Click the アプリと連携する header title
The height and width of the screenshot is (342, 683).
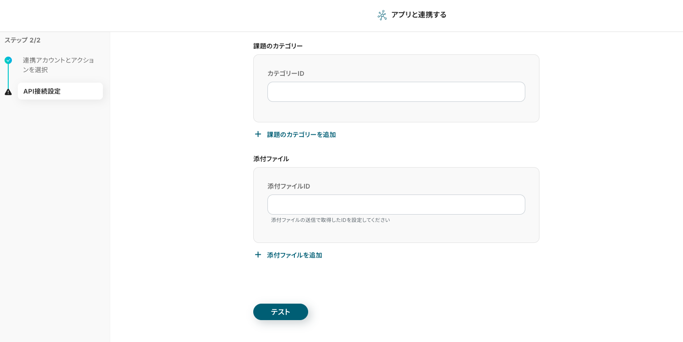(x=419, y=15)
